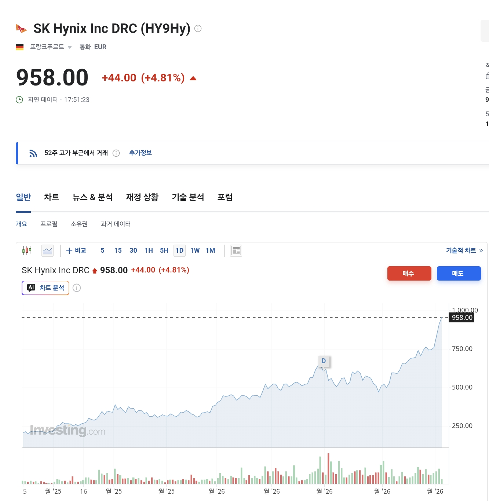Click the +44.00 change value in header
Viewport: 489px width, 501px height.
(x=119, y=78)
